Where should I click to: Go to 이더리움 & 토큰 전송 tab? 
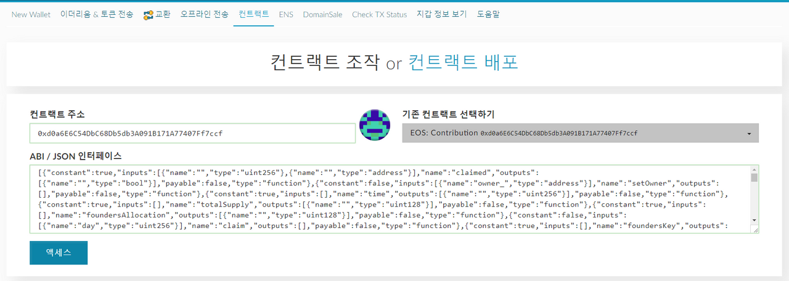tap(96, 14)
